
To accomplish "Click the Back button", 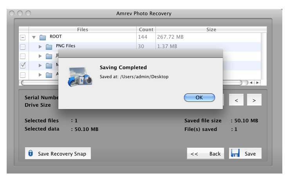I will click(206, 154).
